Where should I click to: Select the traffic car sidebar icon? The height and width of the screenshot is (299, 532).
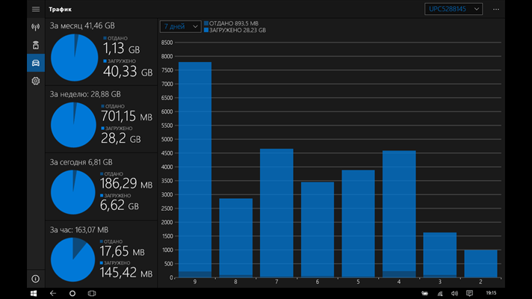[36, 63]
